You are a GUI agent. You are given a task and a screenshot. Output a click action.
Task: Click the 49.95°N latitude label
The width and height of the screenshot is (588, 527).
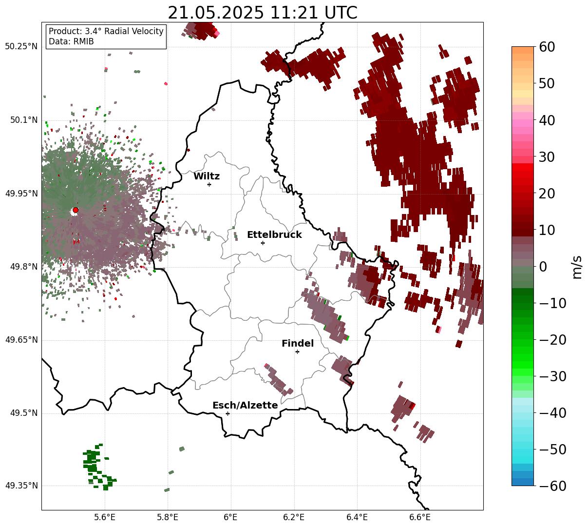coord(21,194)
